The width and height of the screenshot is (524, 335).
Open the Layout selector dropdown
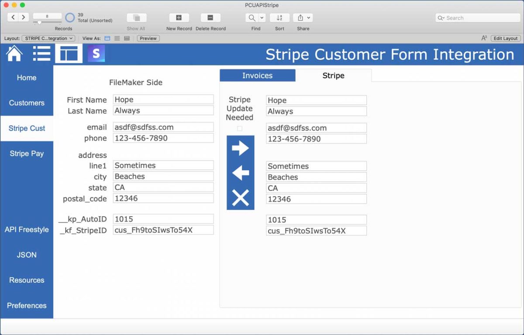(x=48, y=38)
